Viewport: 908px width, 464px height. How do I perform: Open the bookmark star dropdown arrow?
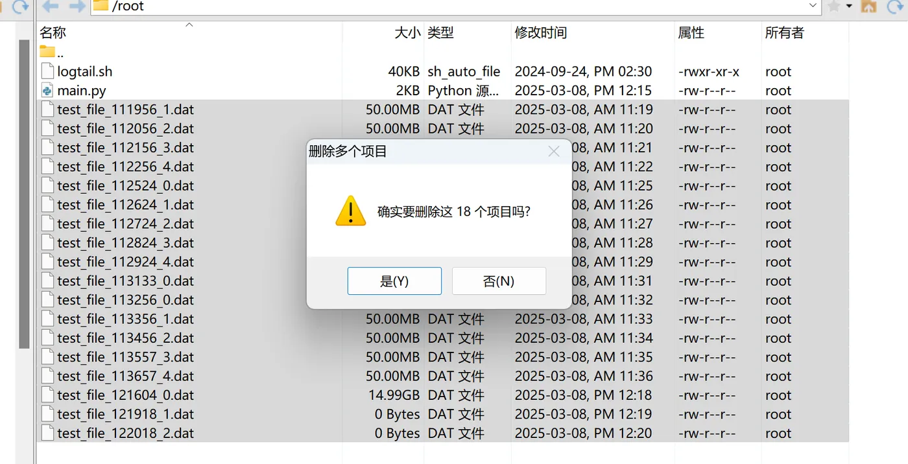[x=849, y=6]
